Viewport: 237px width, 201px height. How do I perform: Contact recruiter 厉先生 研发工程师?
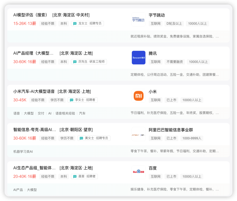pyautogui.click(x=89, y=62)
